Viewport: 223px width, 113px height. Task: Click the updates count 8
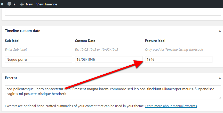tap(2, 4)
